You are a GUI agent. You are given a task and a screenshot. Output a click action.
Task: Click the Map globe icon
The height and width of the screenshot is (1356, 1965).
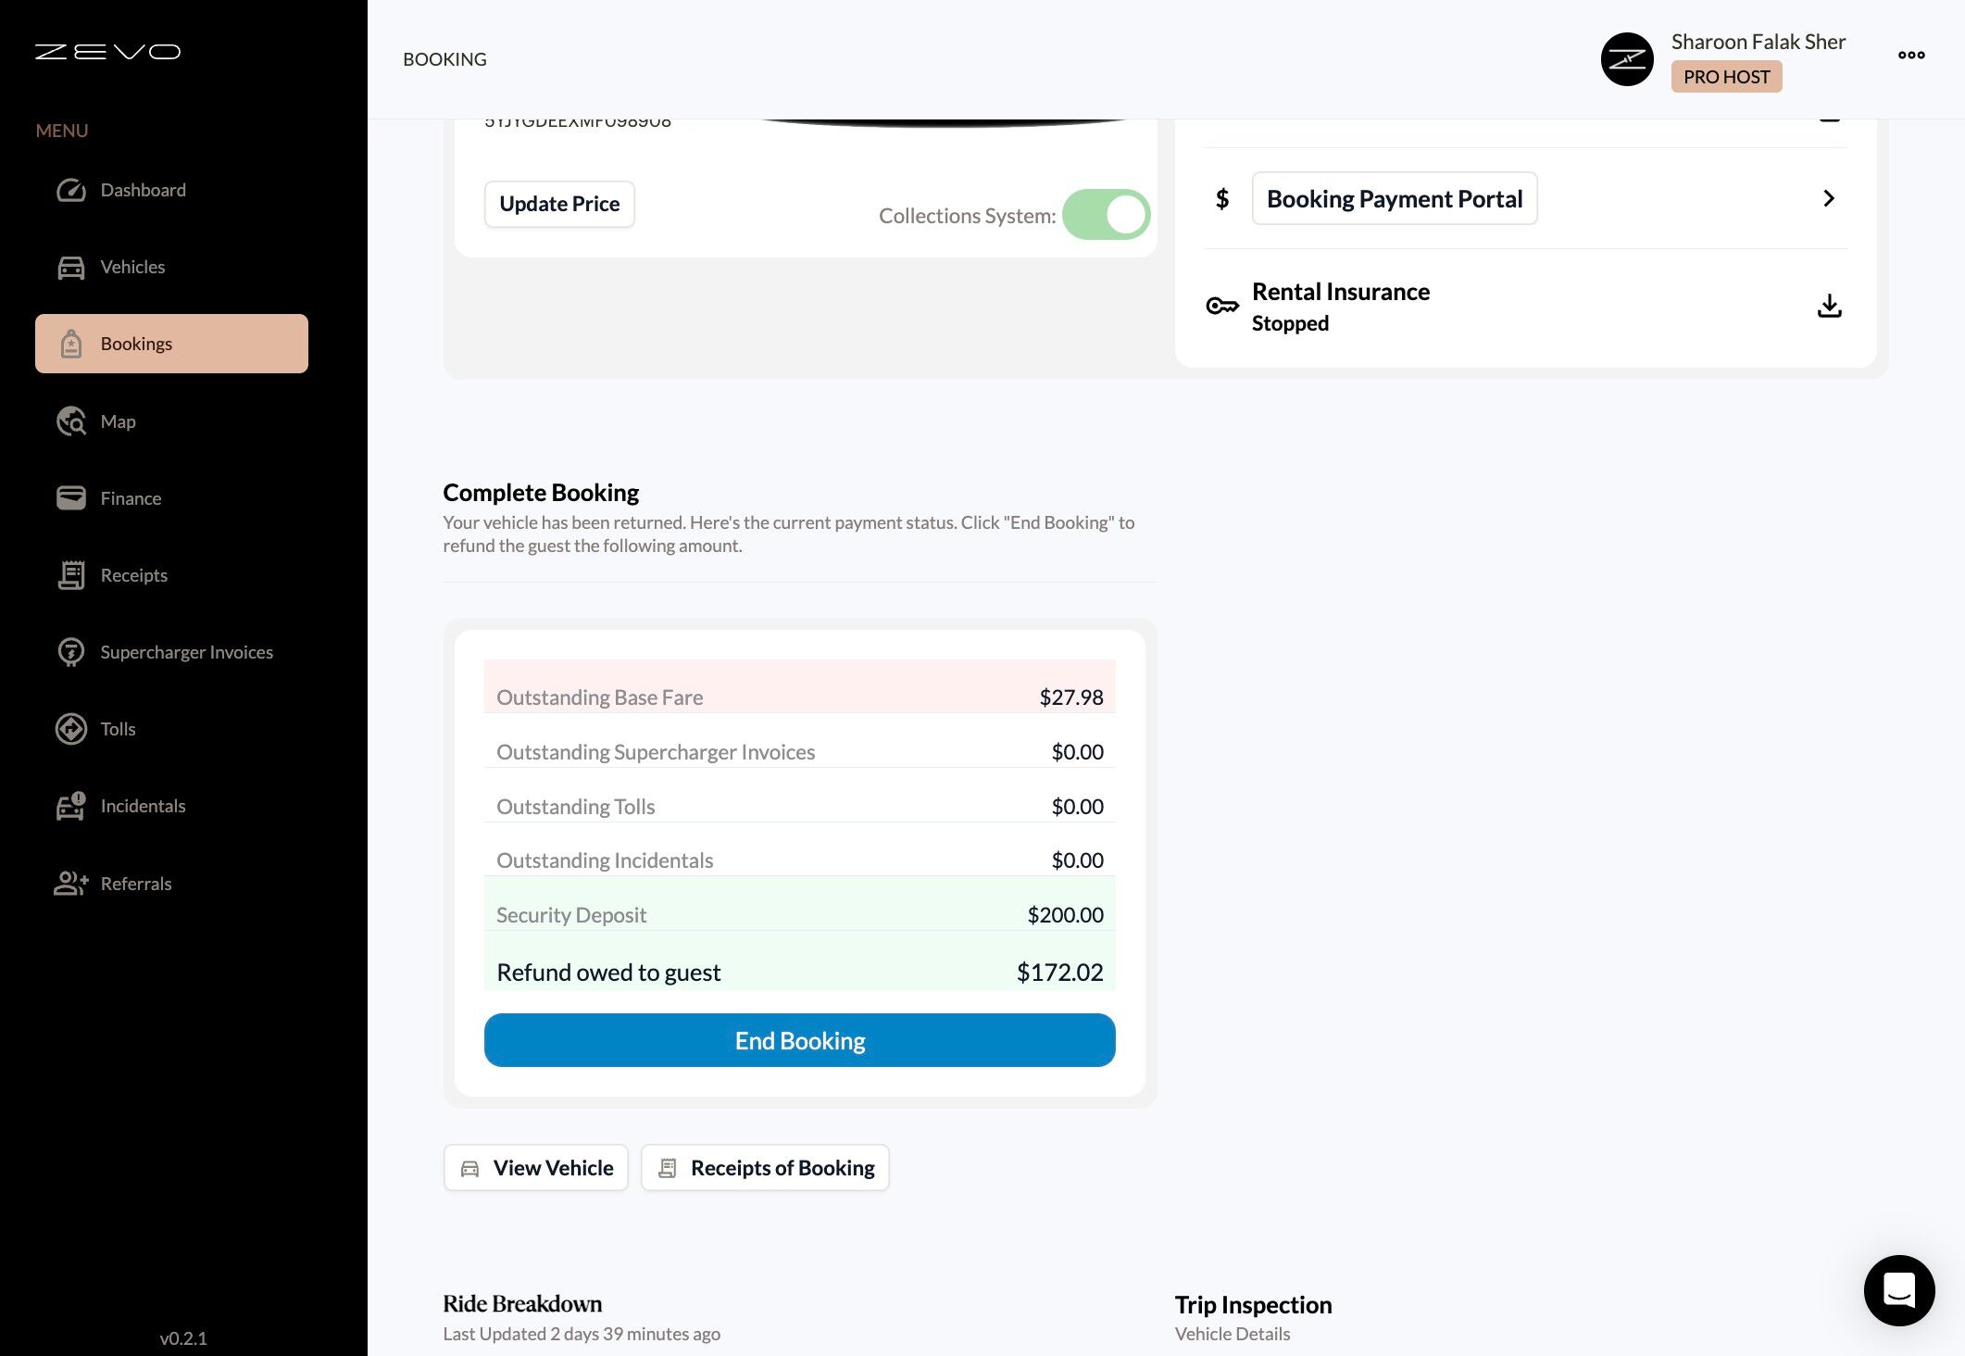pos(70,421)
